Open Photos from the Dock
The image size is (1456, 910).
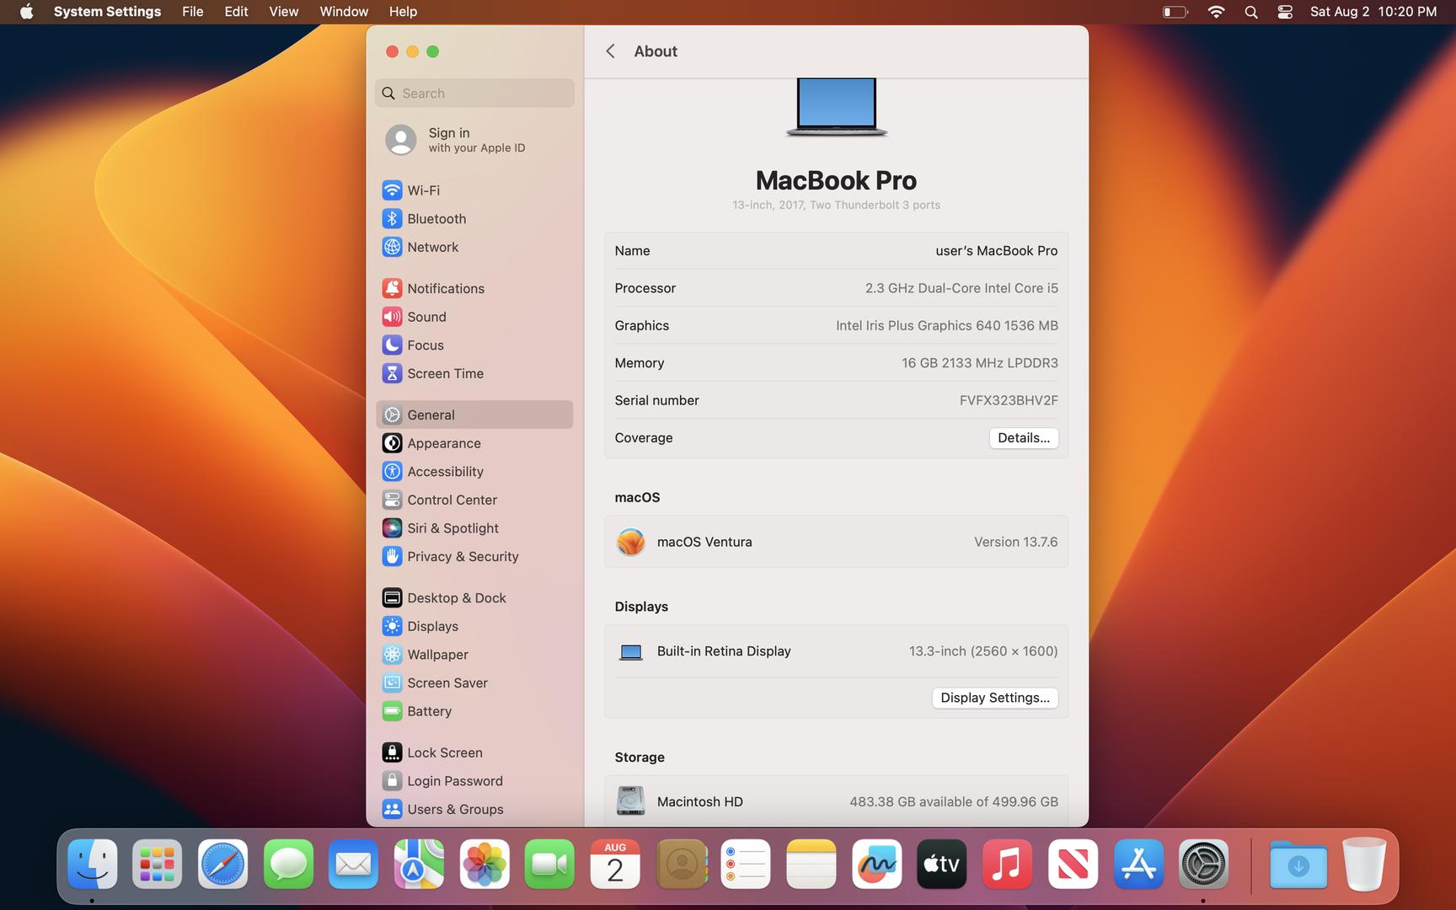[484, 864]
